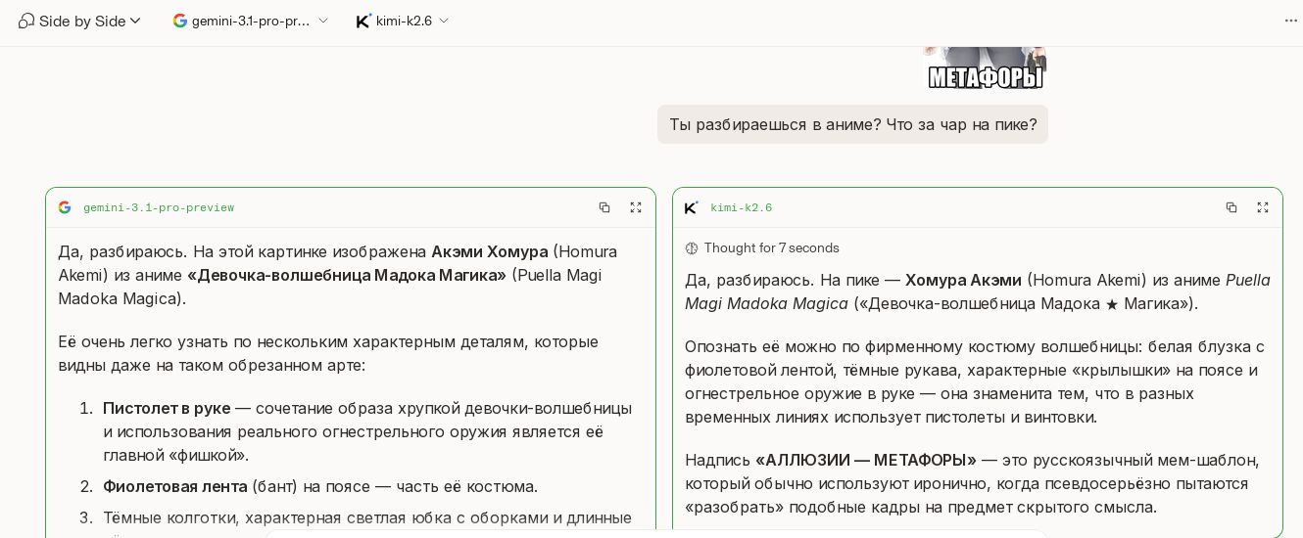Open the kimi-k2.6 model selector dropdown
Viewport: 1303px width, 538px height.
(403, 21)
